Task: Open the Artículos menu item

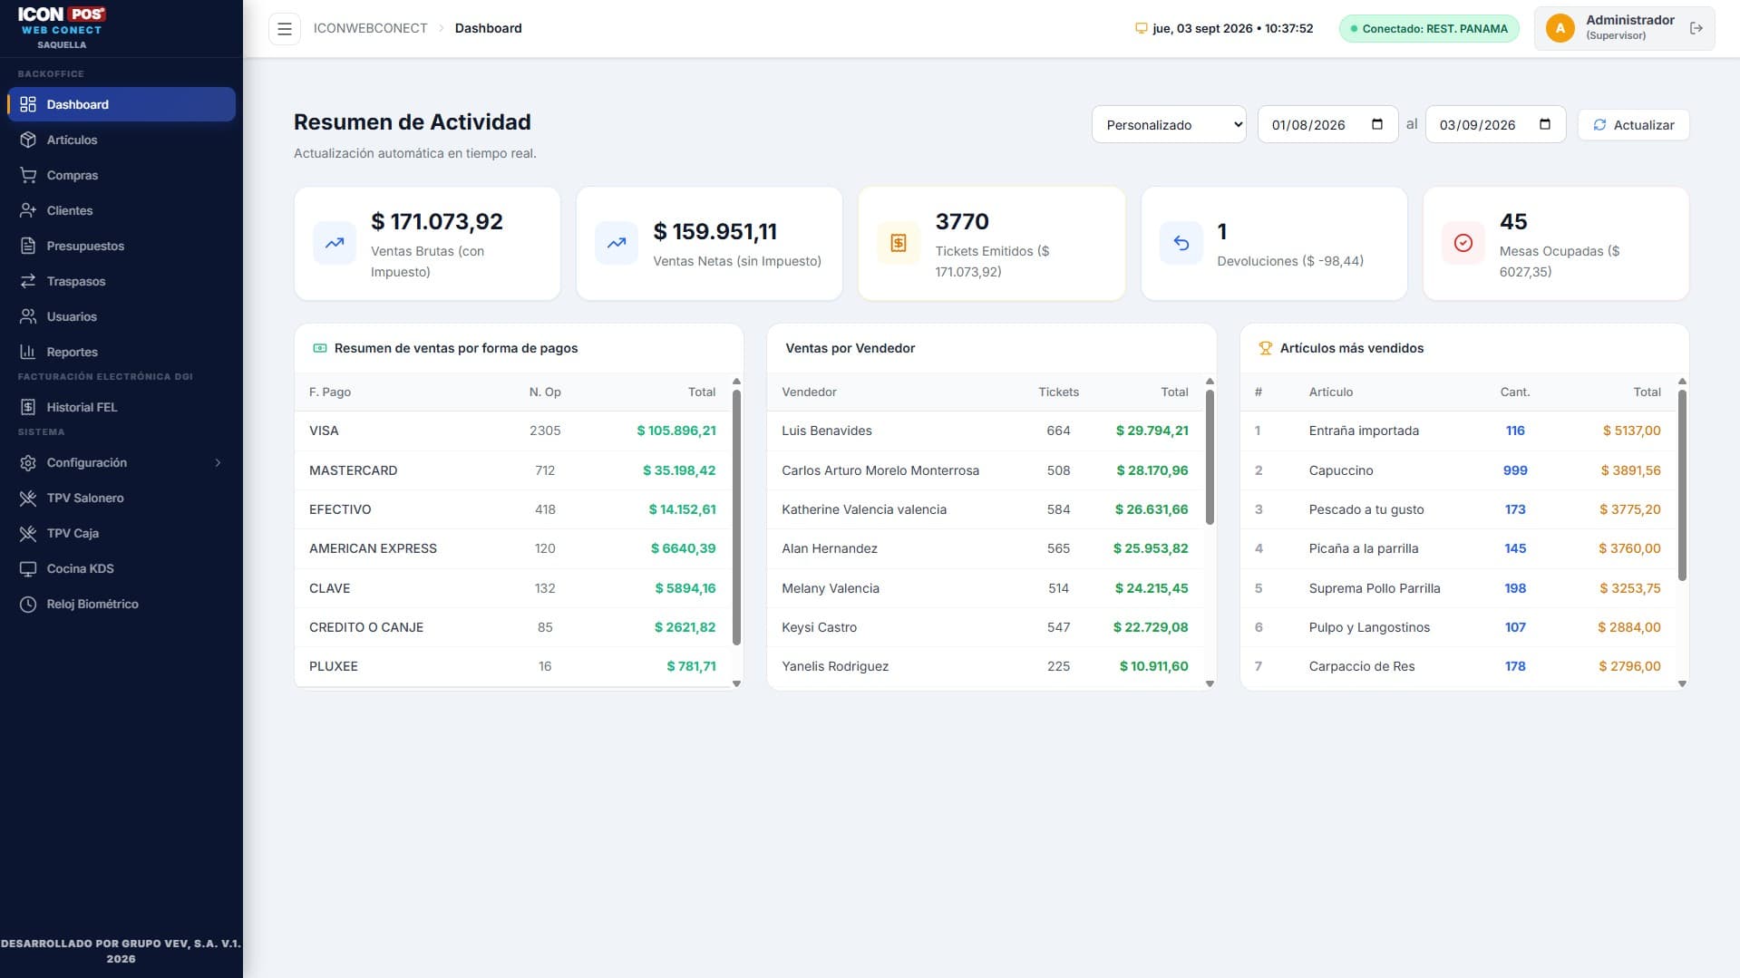Action: click(x=122, y=140)
